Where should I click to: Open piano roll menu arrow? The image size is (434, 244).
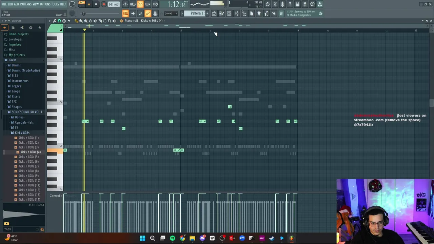point(50,21)
